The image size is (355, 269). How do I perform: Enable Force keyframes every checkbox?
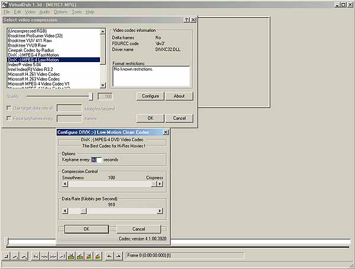(9, 118)
